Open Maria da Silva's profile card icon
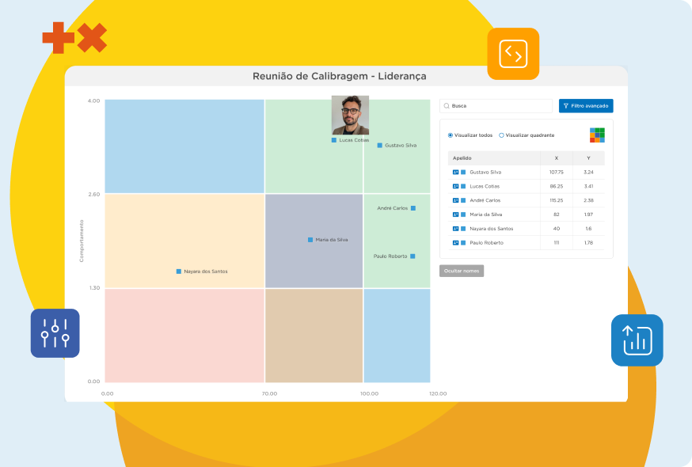Image resolution: width=692 pixels, height=467 pixels. 455,215
